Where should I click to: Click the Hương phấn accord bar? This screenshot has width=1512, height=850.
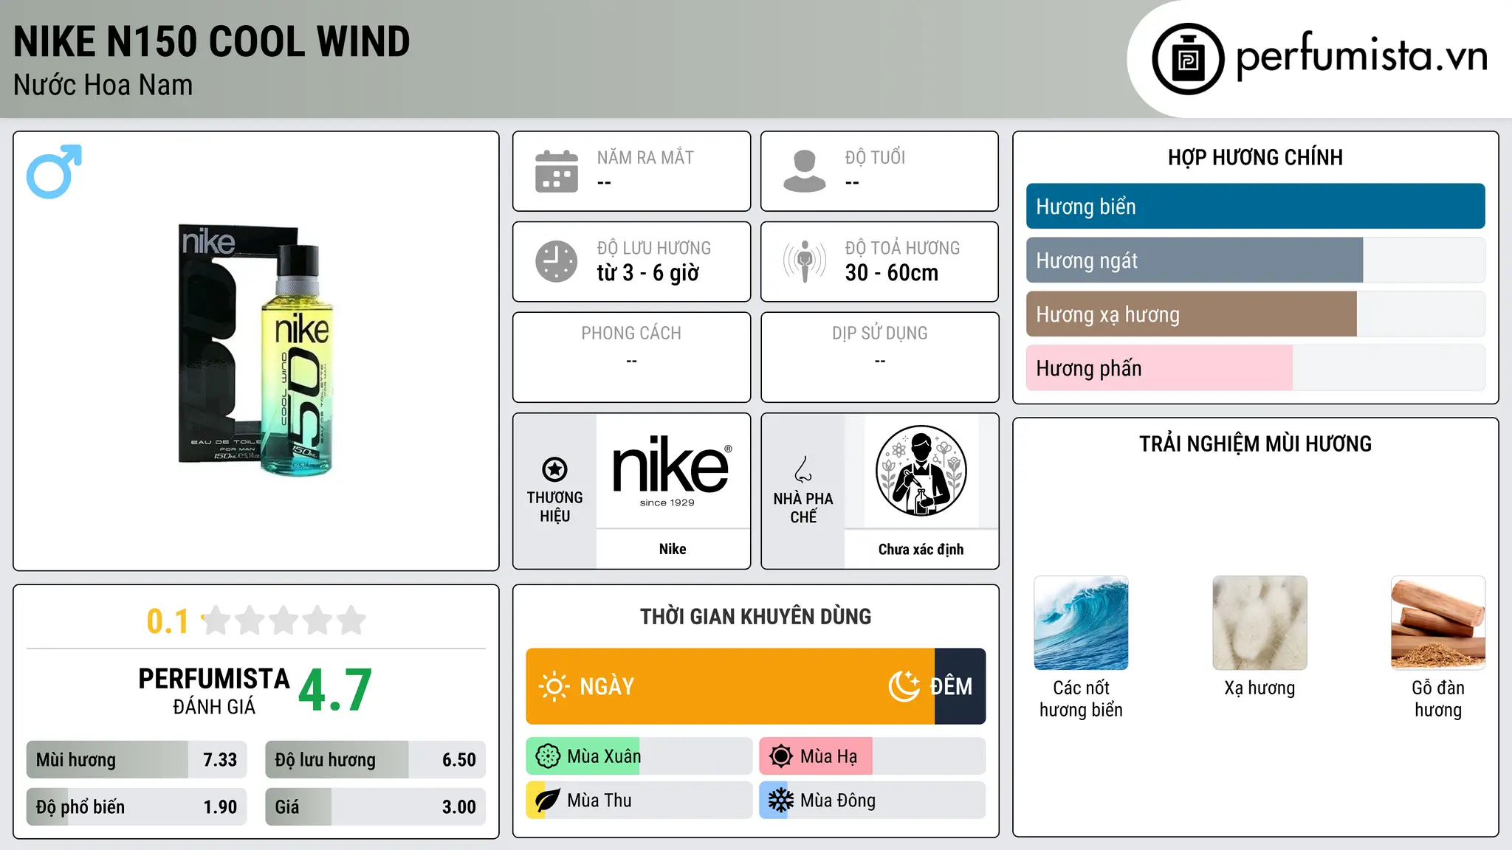[x=1255, y=368]
